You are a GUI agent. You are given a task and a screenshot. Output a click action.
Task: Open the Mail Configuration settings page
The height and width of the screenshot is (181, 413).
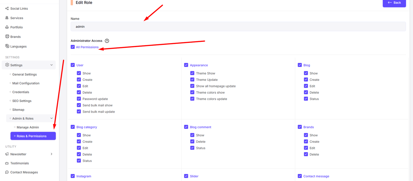coord(26,83)
